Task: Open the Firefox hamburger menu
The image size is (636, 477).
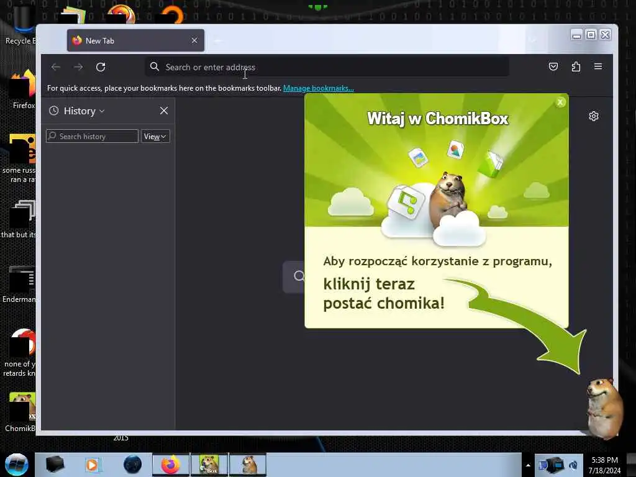Action: click(x=598, y=66)
